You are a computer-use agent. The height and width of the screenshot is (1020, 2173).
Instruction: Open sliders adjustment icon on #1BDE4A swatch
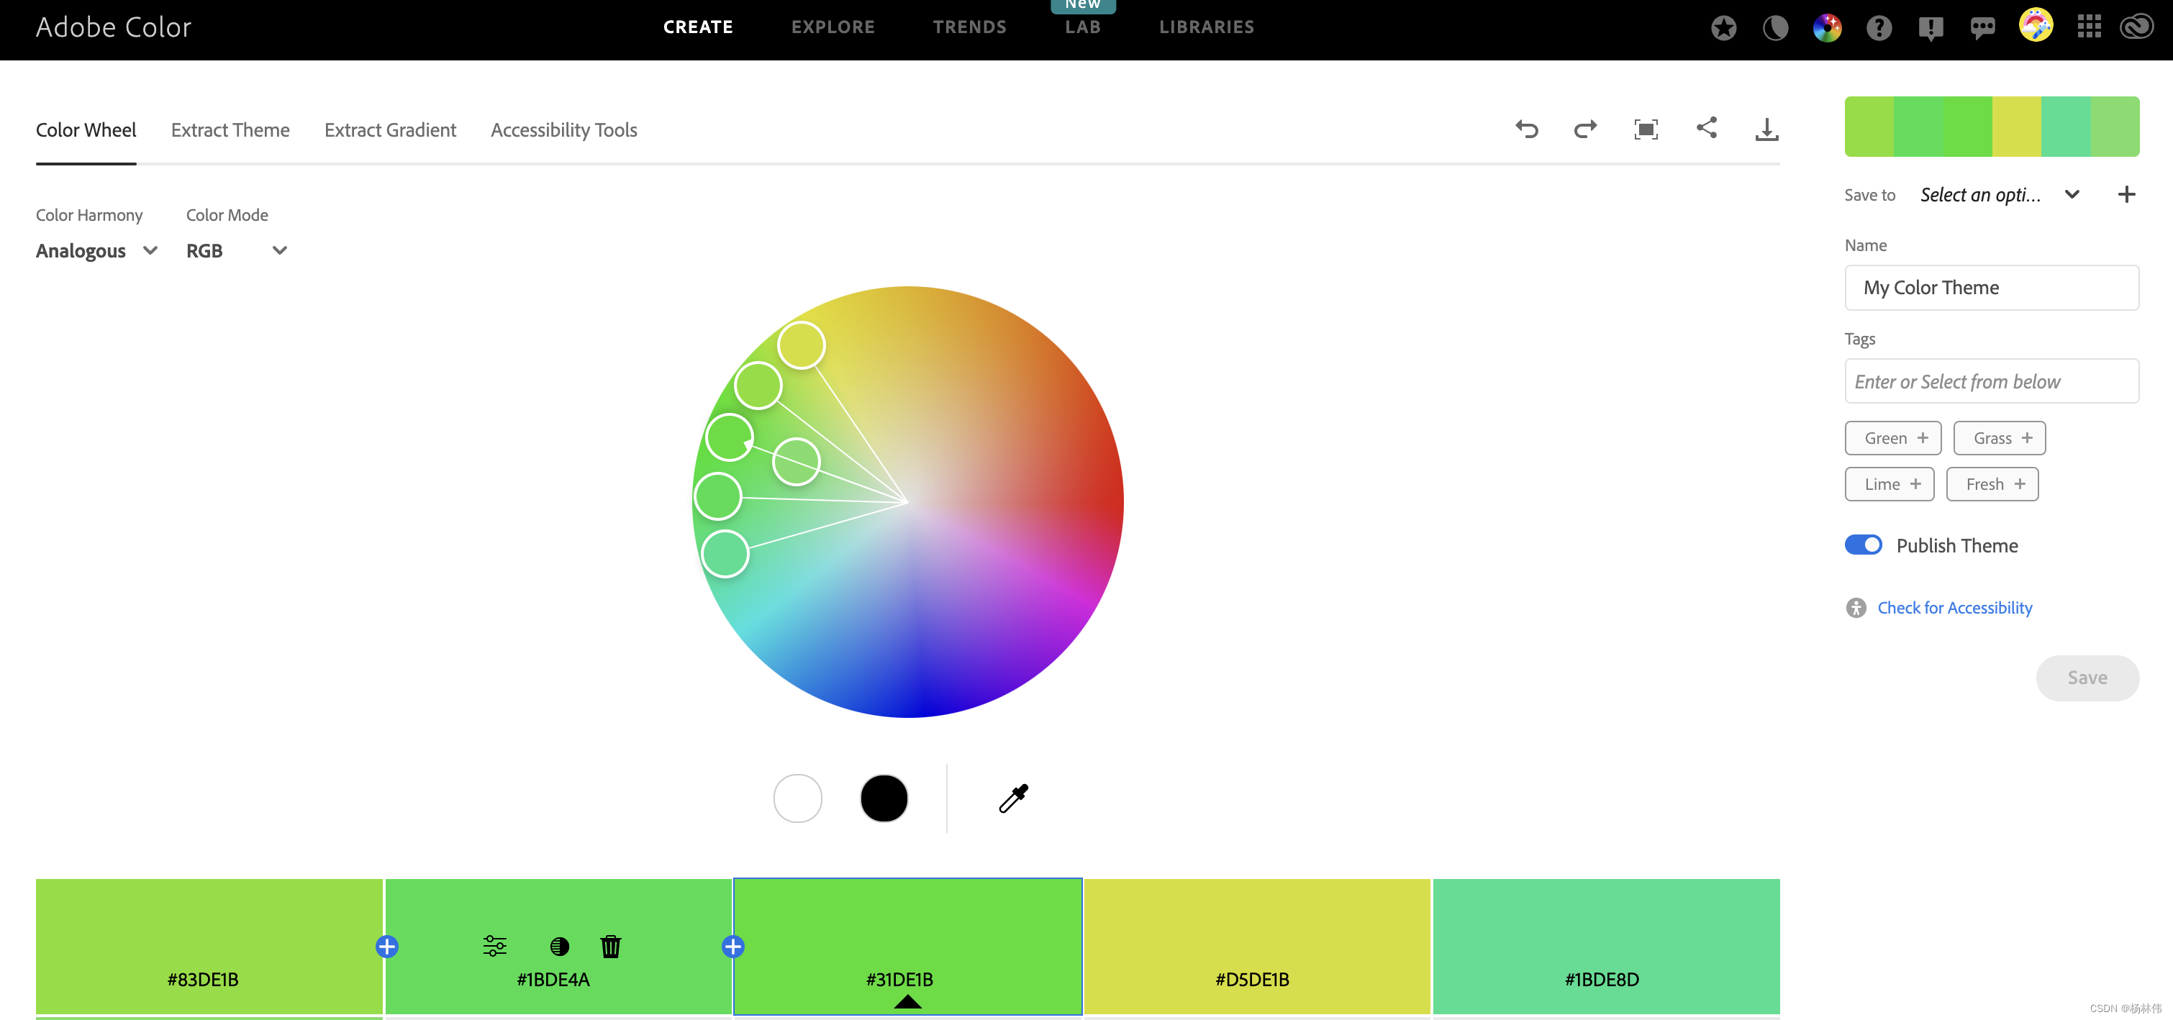(494, 947)
